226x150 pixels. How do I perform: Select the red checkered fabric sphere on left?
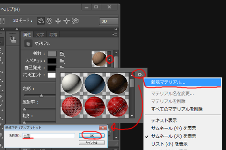pos(71,107)
